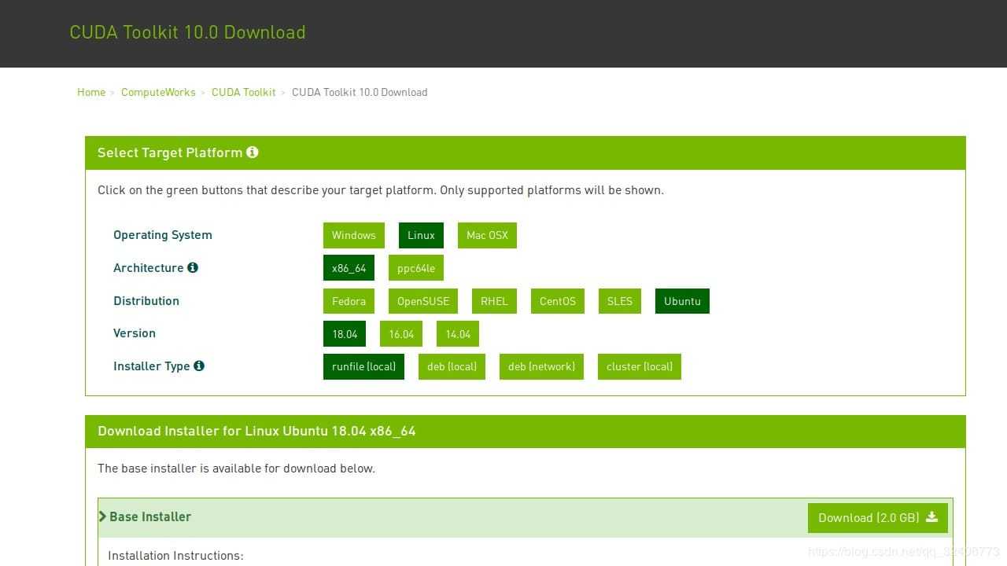The width and height of the screenshot is (1007, 566).
Task: Select Windows operating system
Action: 354,235
